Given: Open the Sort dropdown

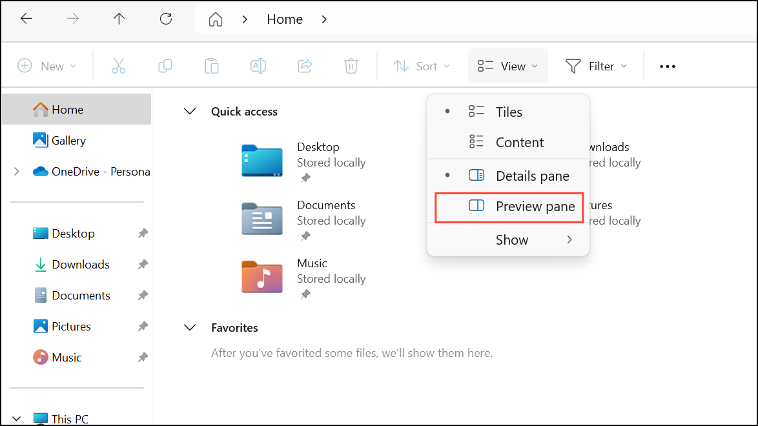Looking at the screenshot, I should coord(421,65).
